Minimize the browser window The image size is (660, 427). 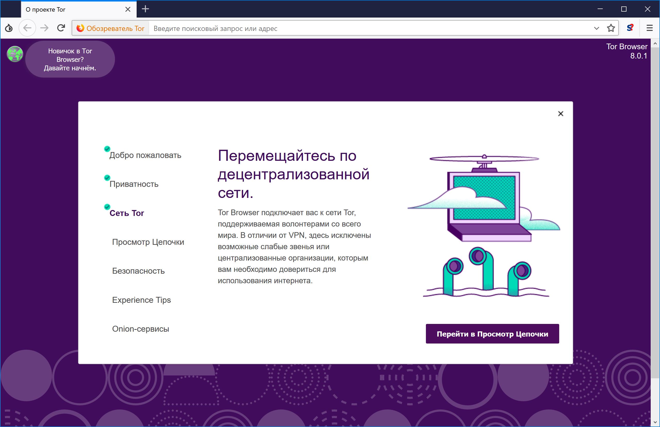600,9
